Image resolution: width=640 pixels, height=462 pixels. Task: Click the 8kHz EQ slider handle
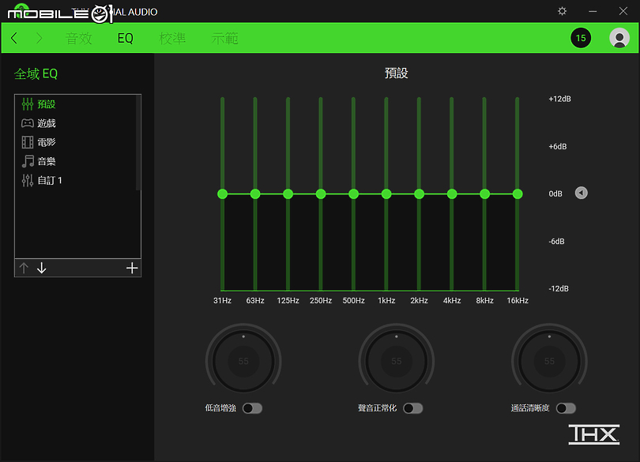(484, 193)
